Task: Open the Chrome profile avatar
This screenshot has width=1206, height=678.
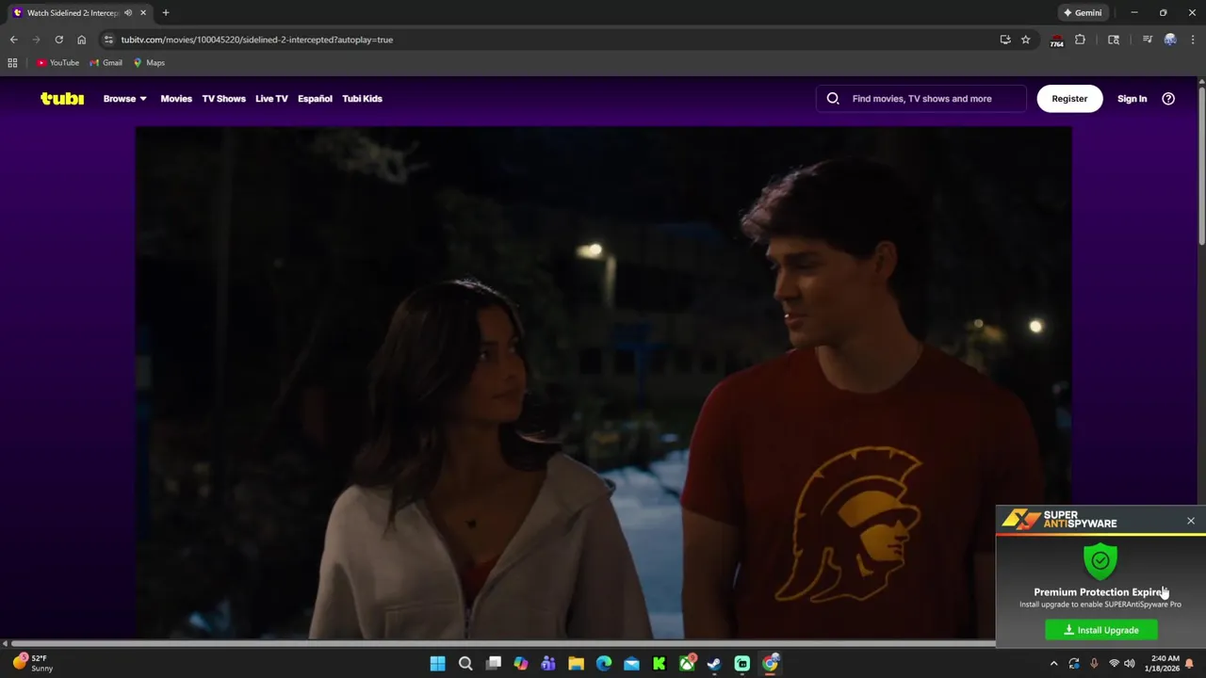Action: point(1170,40)
